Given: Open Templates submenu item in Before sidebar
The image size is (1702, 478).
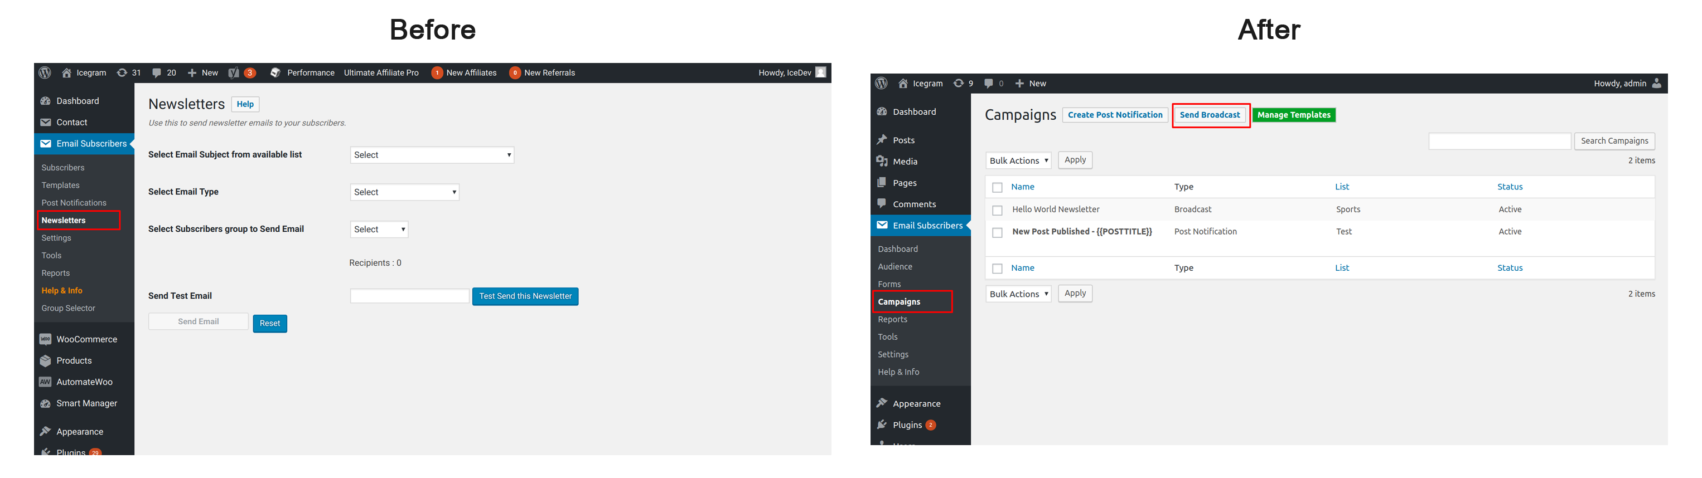Looking at the screenshot, I should (60, 186).
